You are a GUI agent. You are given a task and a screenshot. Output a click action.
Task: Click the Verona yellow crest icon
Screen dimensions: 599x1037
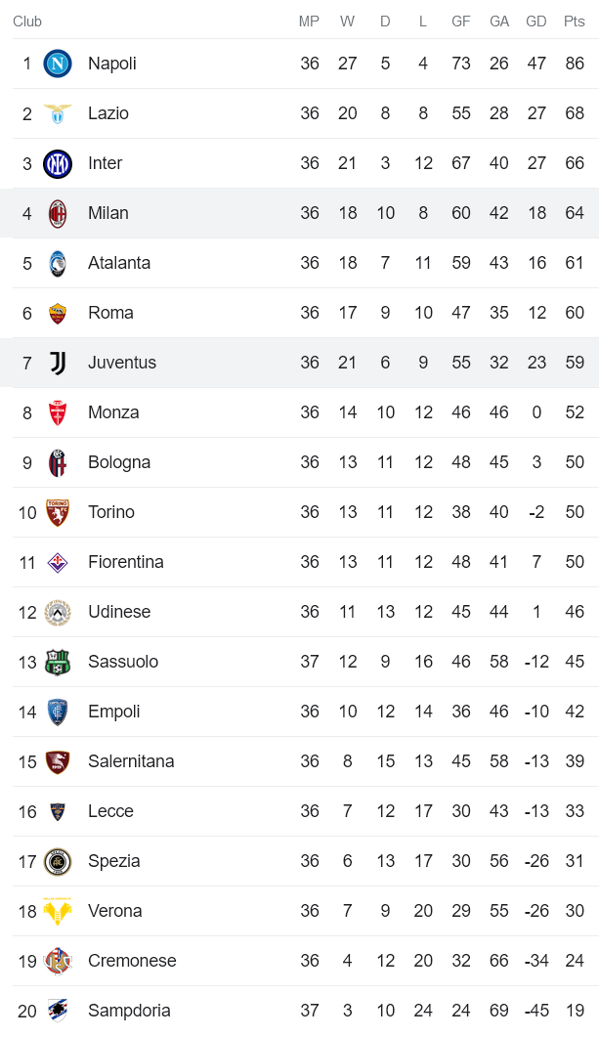click(x=58, y=911)
